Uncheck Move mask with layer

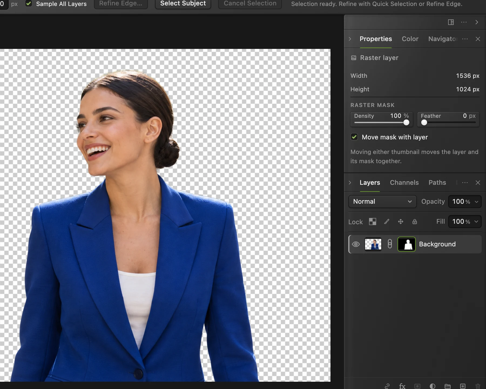354,137
